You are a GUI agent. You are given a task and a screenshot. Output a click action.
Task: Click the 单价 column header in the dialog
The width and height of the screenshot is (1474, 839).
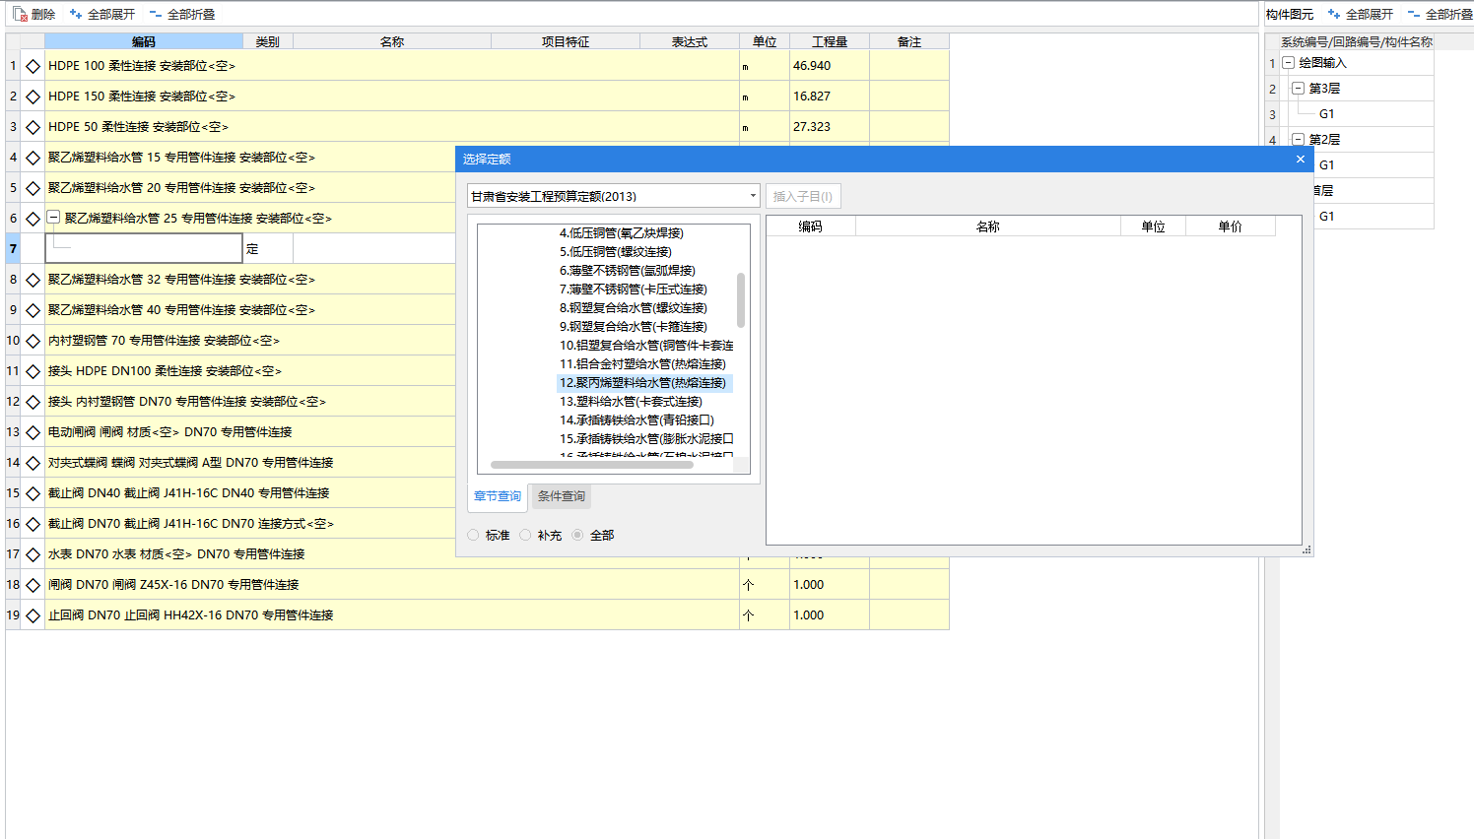coord(1231,226)
